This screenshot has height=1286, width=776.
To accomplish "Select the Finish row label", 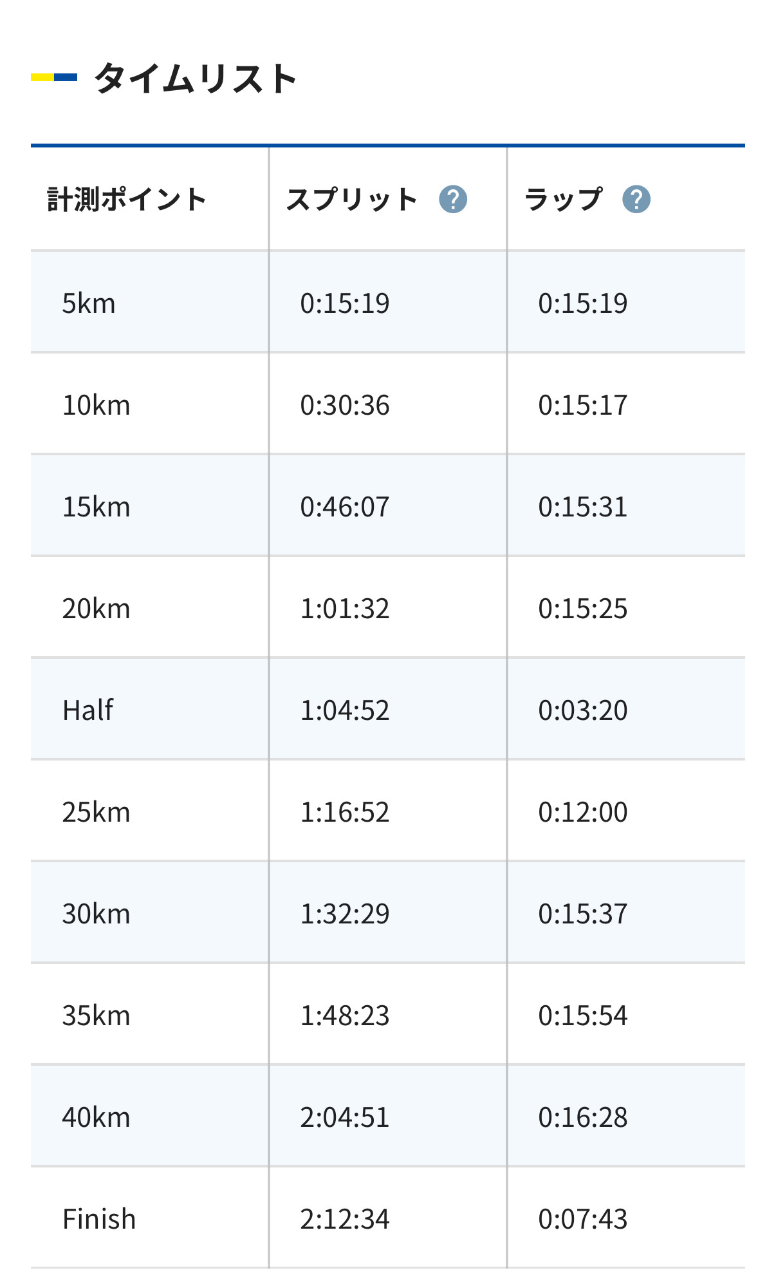I will pos(99,1219).
